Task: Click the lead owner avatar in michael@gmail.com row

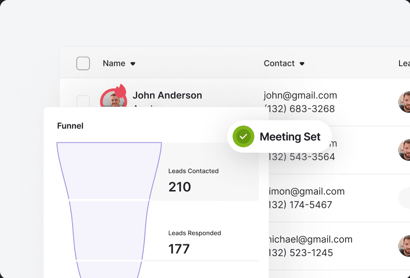Action: click(x=405, y=246)
